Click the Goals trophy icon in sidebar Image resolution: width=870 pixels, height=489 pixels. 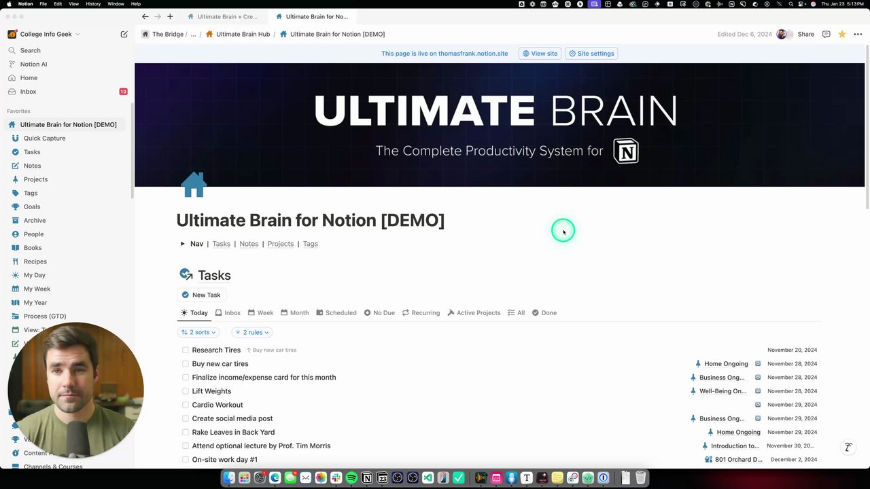tap(16, 206)
